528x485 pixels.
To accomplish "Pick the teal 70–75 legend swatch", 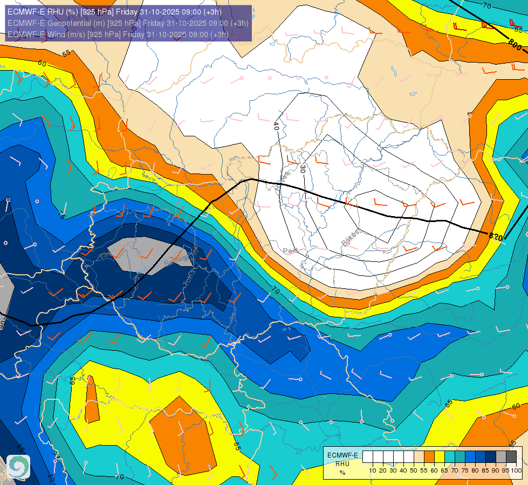I will click(460, 457).
